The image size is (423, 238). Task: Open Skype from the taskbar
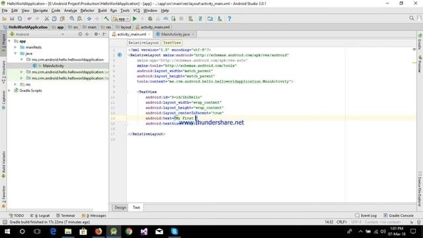click(x=174, y=231)
